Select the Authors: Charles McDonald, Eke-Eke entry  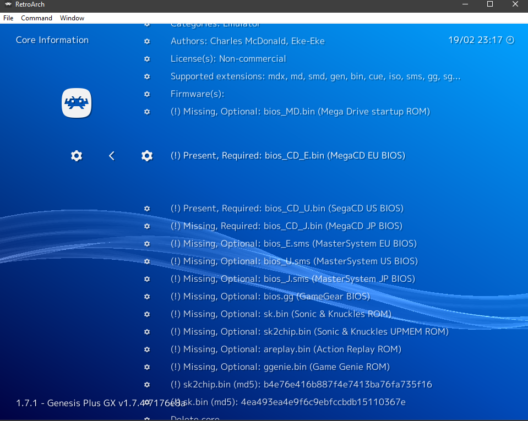pos(248,41)
